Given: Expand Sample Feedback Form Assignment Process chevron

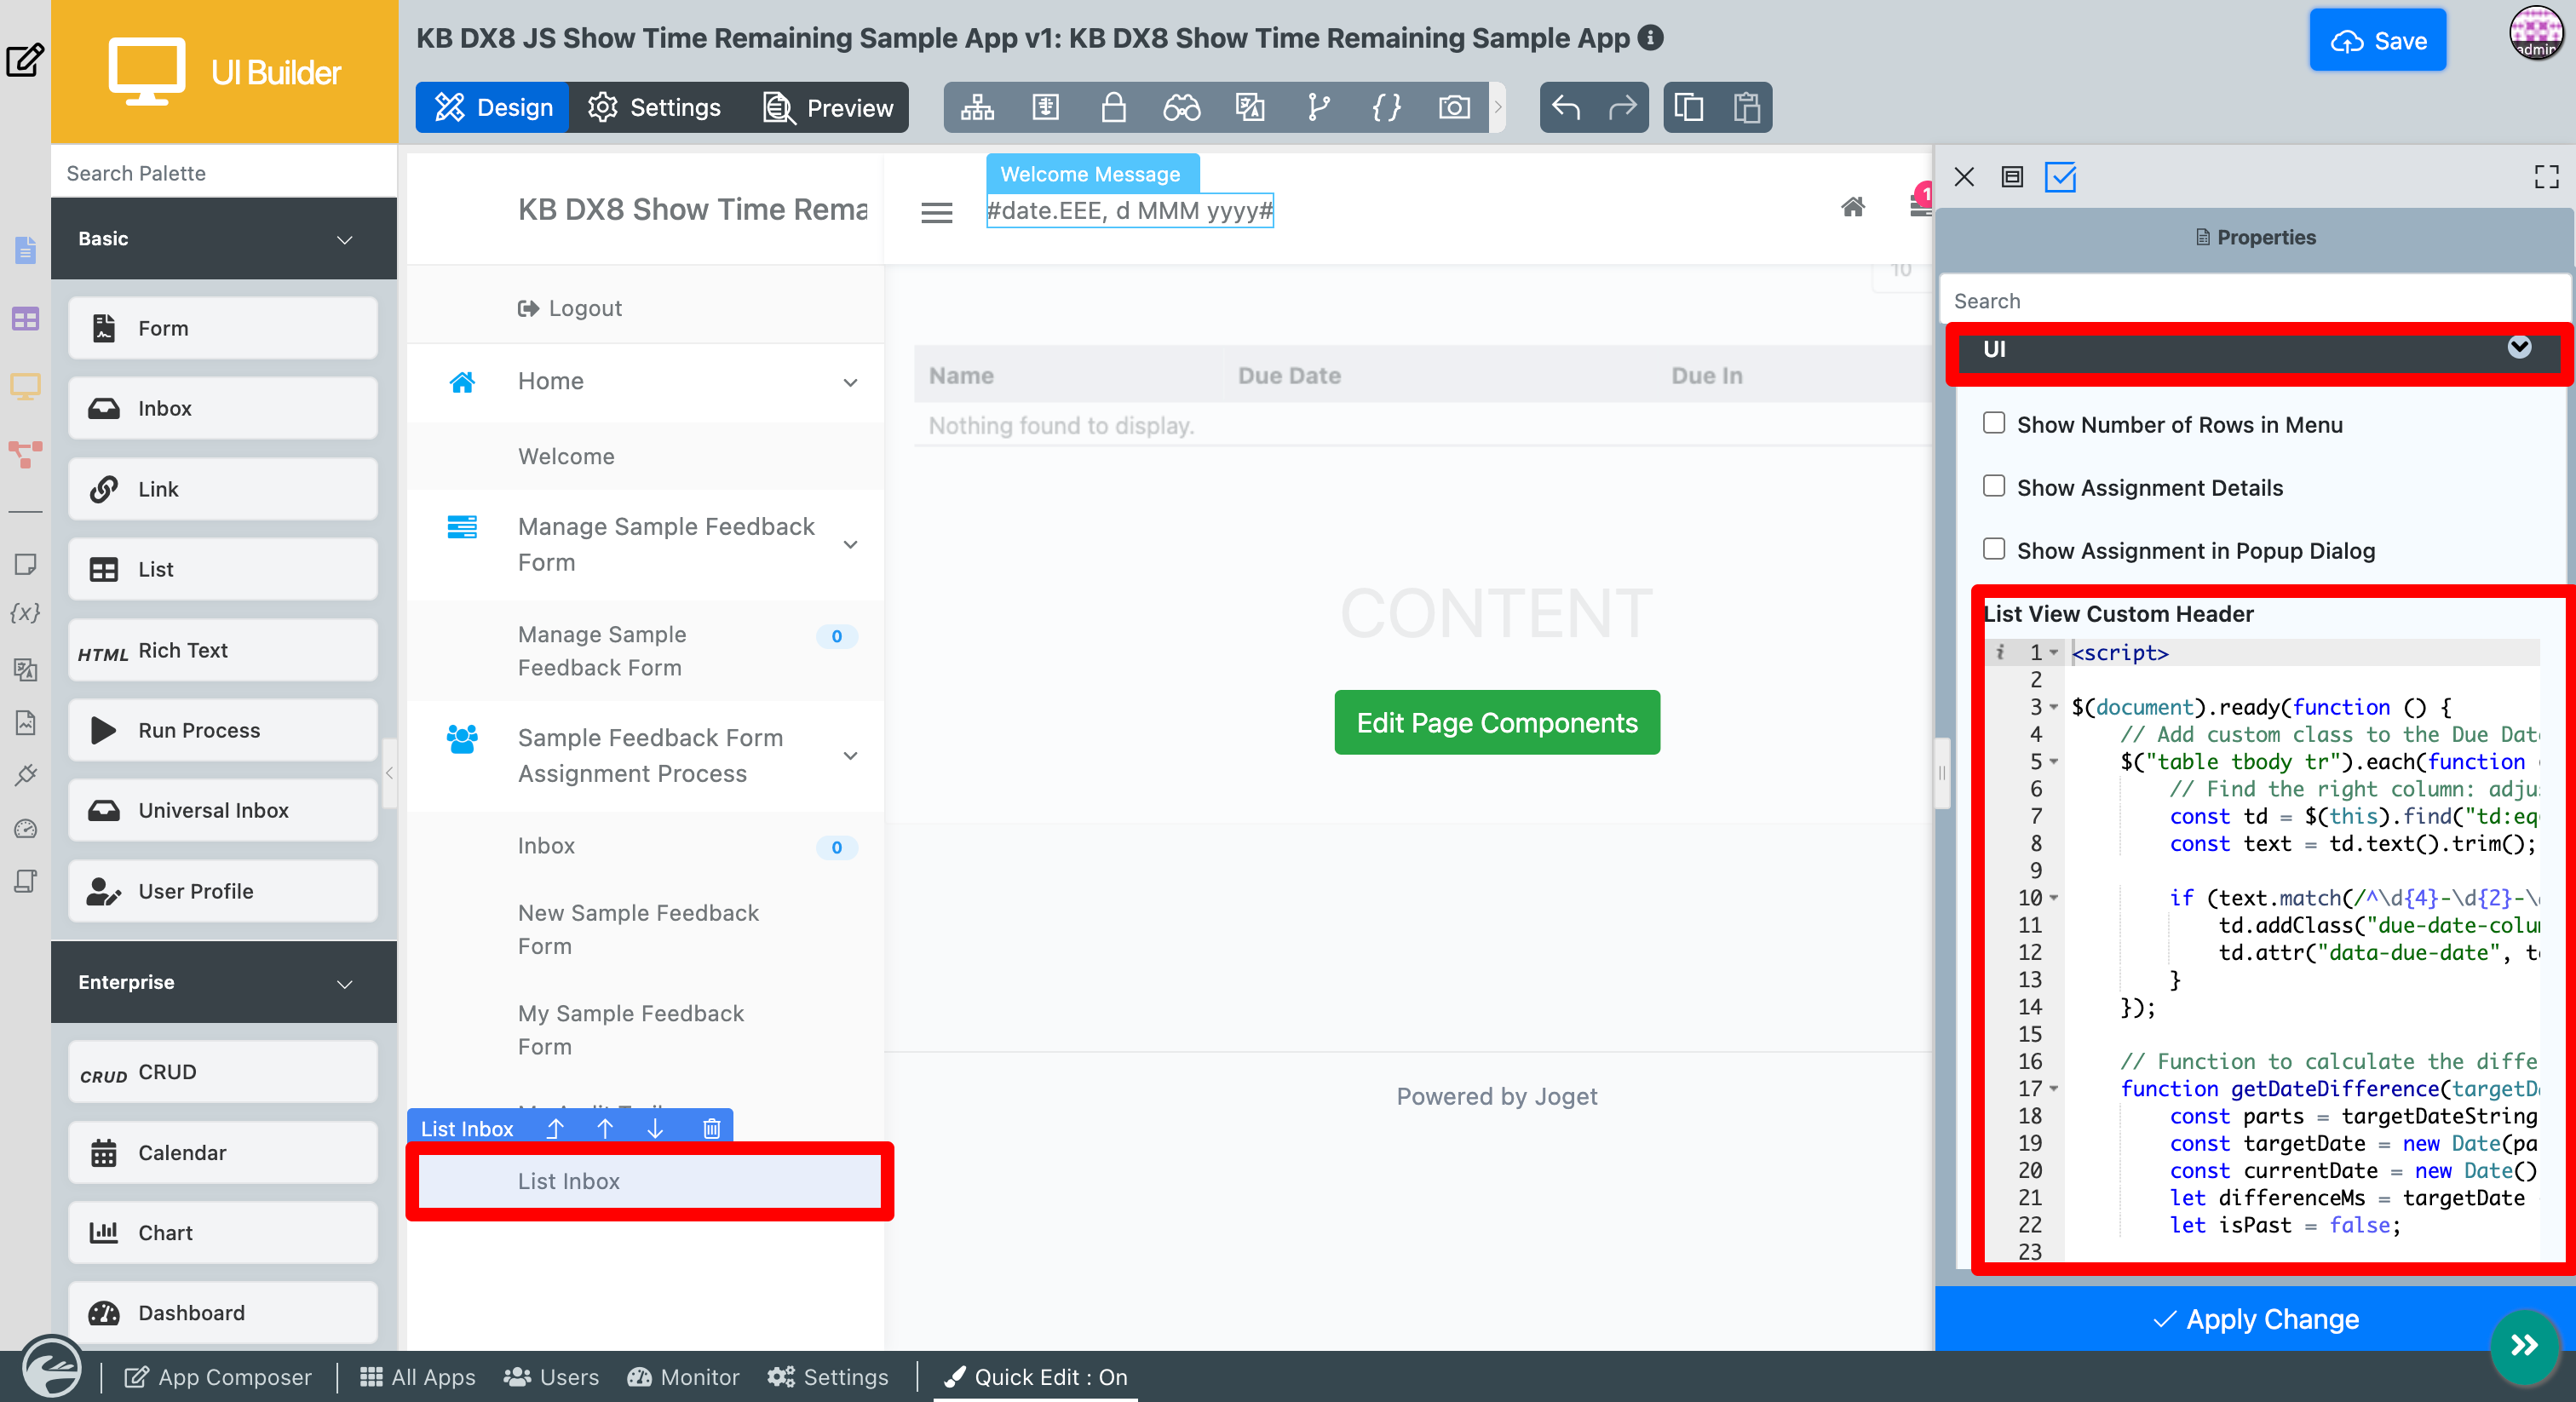Looking at the screenshot, I should tap(850, 755).
